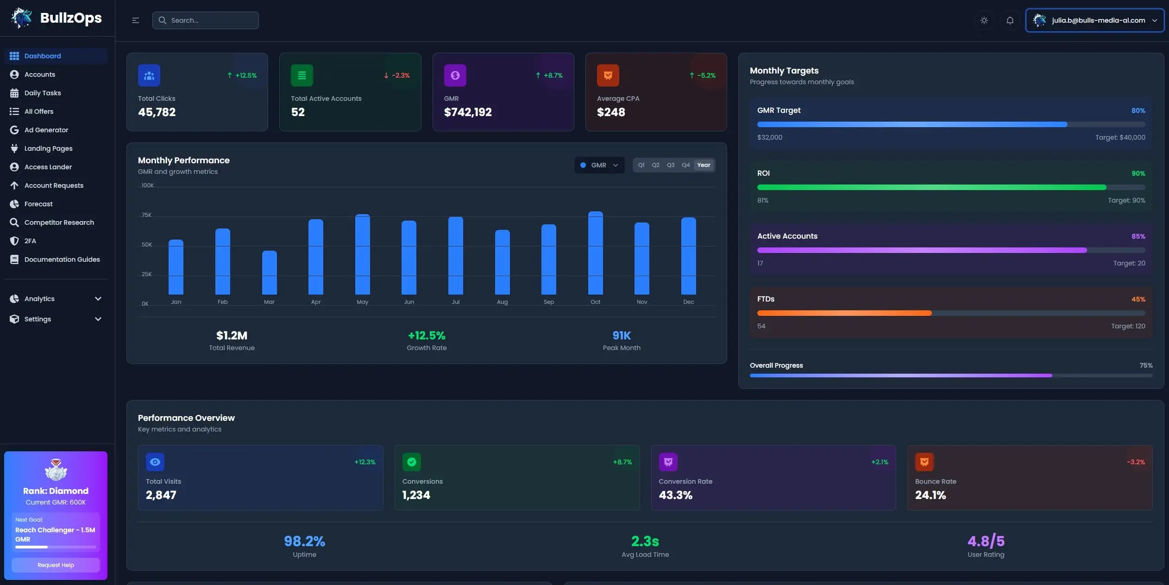Screen dimensions: 1169x585
Task: Open Documentation Guides
Action: coord(62,259)
